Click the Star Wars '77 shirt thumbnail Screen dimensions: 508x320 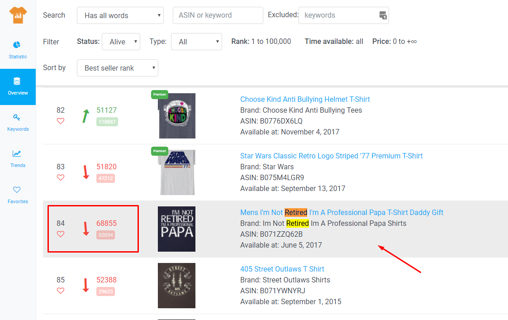177,172
